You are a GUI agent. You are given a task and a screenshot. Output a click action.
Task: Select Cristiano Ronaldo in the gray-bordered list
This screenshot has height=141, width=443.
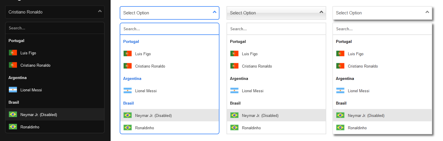257,66
